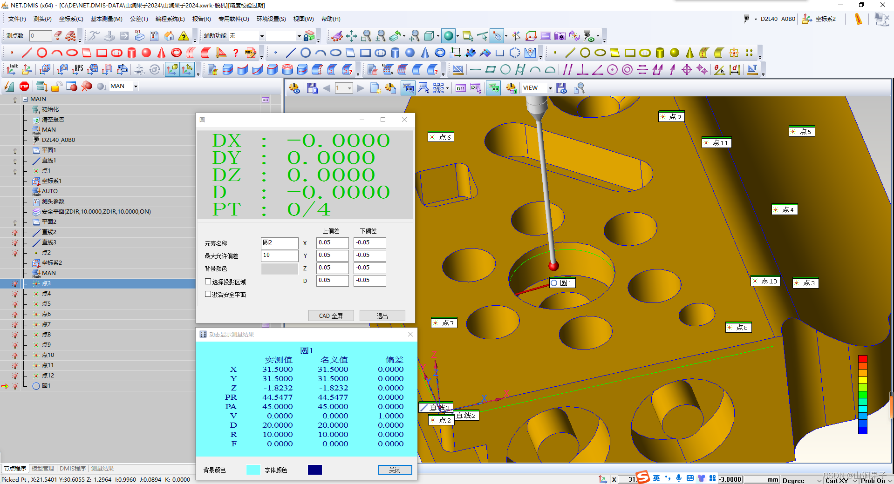Select the red cylinder measurement tool
Viewport: 894px width, 484px height.
(x=131, y=53)
